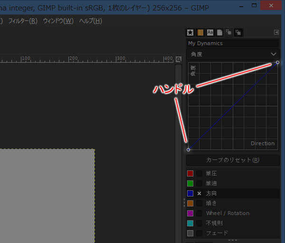
Task: Click the カーブのリセット(R) button
Action: 232,160
